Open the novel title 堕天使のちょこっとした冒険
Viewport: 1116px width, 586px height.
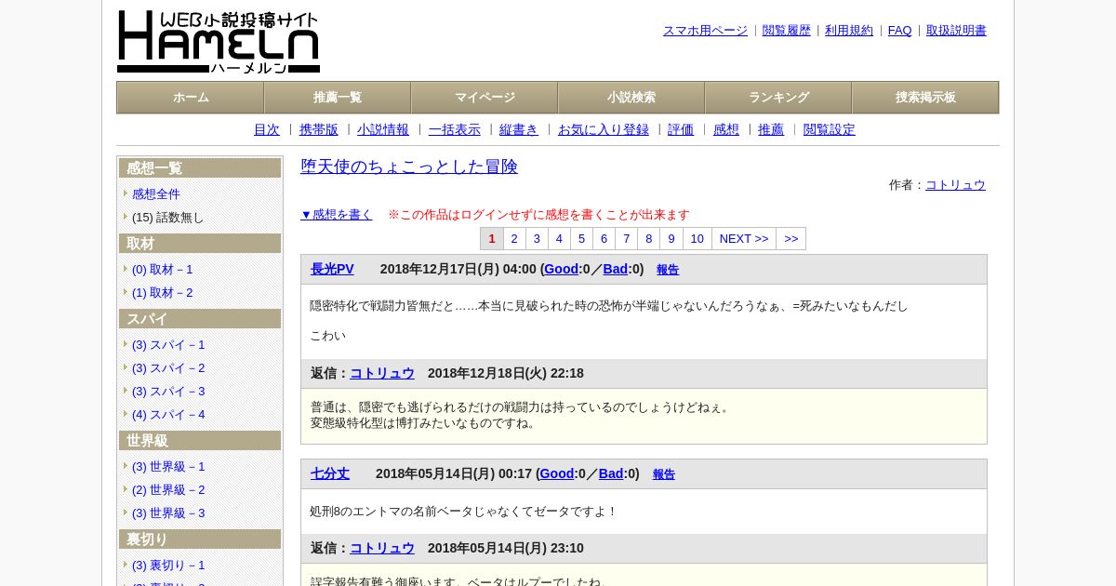click(409, 166)
